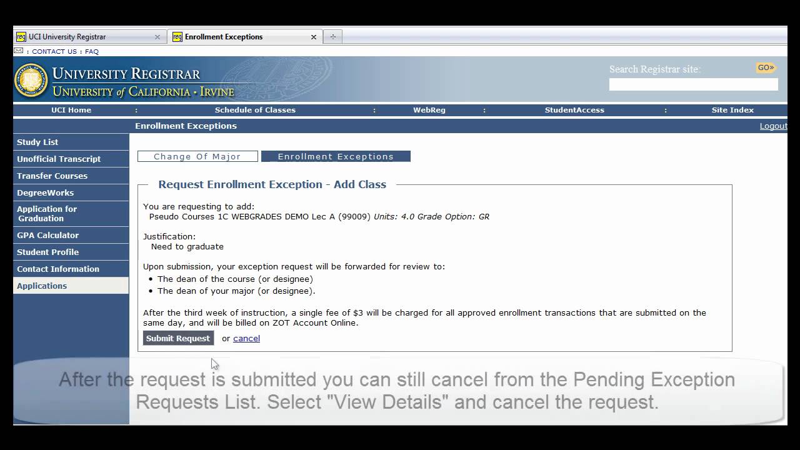Open DegreeWorks in sidebar
800x450 pixels.
click(x=71, y=192)
